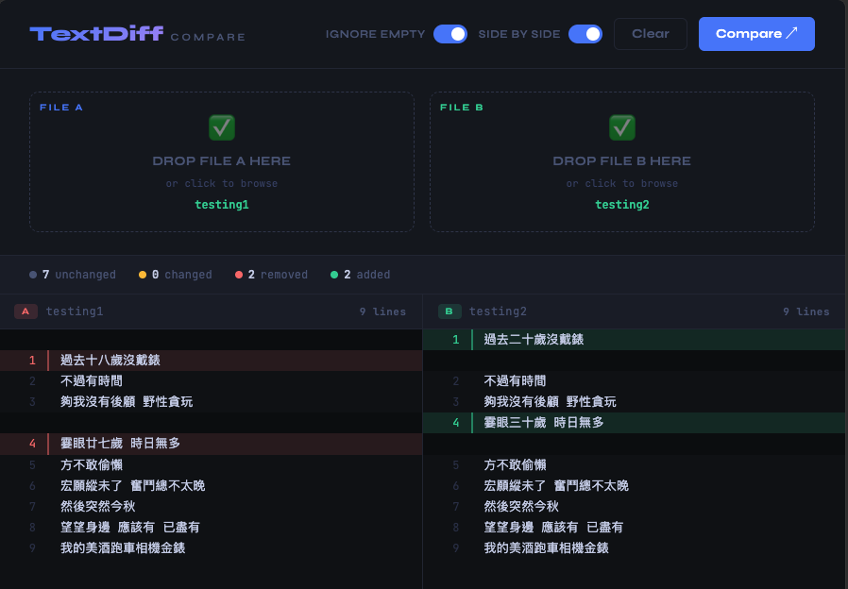This screenshot has width=848, height=589.
Task: Select the testing2 filename in File B
Action: click(621, 205)
